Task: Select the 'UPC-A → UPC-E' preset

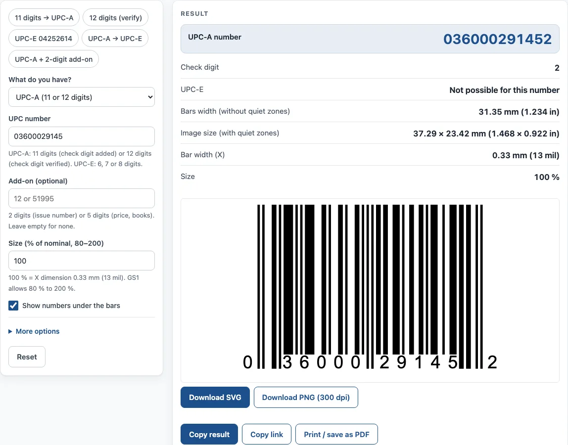Action: pyautogui.click(x=115, y=39)
